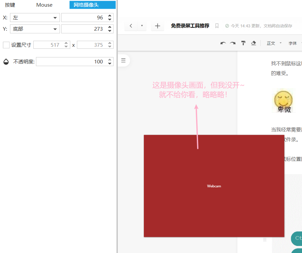Click the redo arrow icon
The image size is (302, 253).
[233, 43]
